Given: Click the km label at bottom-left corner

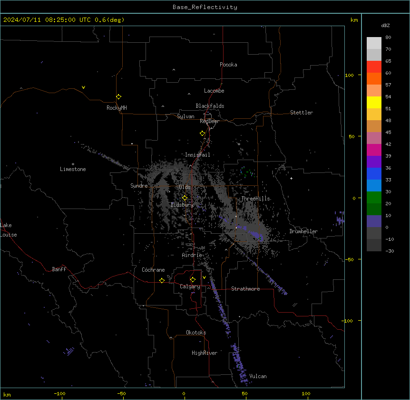Looking at the screenshot, I should click(x=7, y=395).
